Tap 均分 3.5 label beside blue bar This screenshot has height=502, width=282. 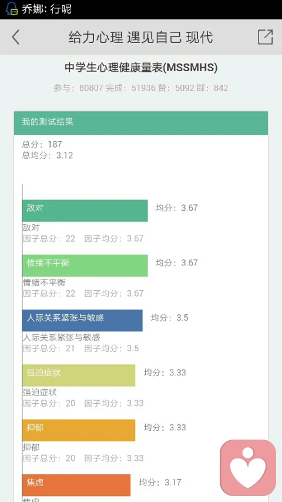tap(169, 318)
